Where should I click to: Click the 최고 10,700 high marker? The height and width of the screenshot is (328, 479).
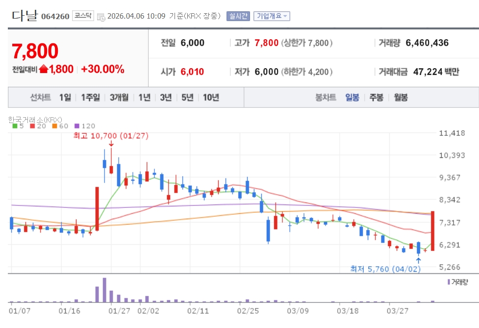(111, 136)
